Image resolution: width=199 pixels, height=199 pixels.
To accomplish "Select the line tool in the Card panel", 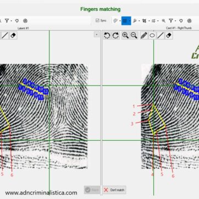I will (x=161, y=36).
